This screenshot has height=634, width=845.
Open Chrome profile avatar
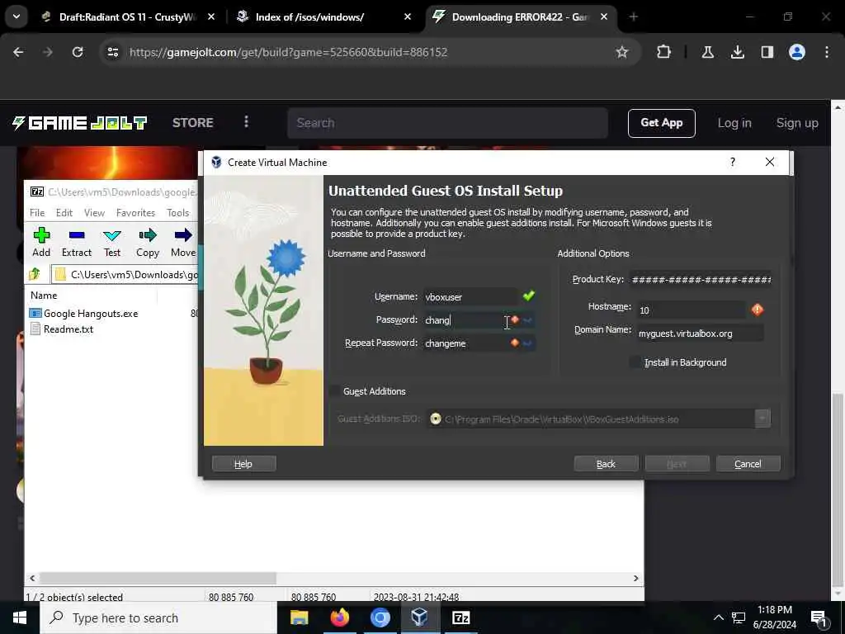tap(797, 52)
